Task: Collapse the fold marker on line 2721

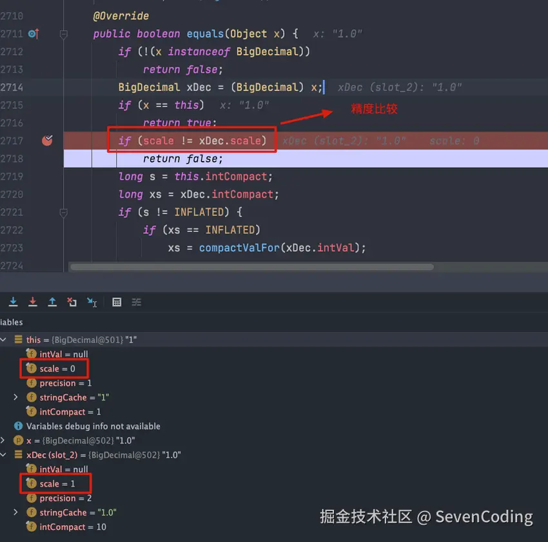Action: tap(64, 213)
